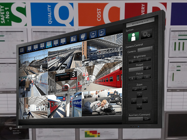Select the sixteen-screen grid layout
This screenshot has height=140, width=187.
(56, 43)
